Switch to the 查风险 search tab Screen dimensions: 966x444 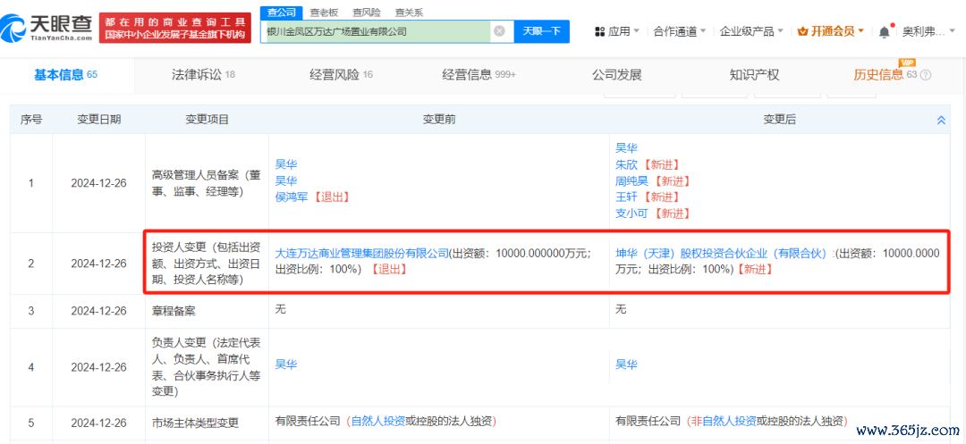366,12
